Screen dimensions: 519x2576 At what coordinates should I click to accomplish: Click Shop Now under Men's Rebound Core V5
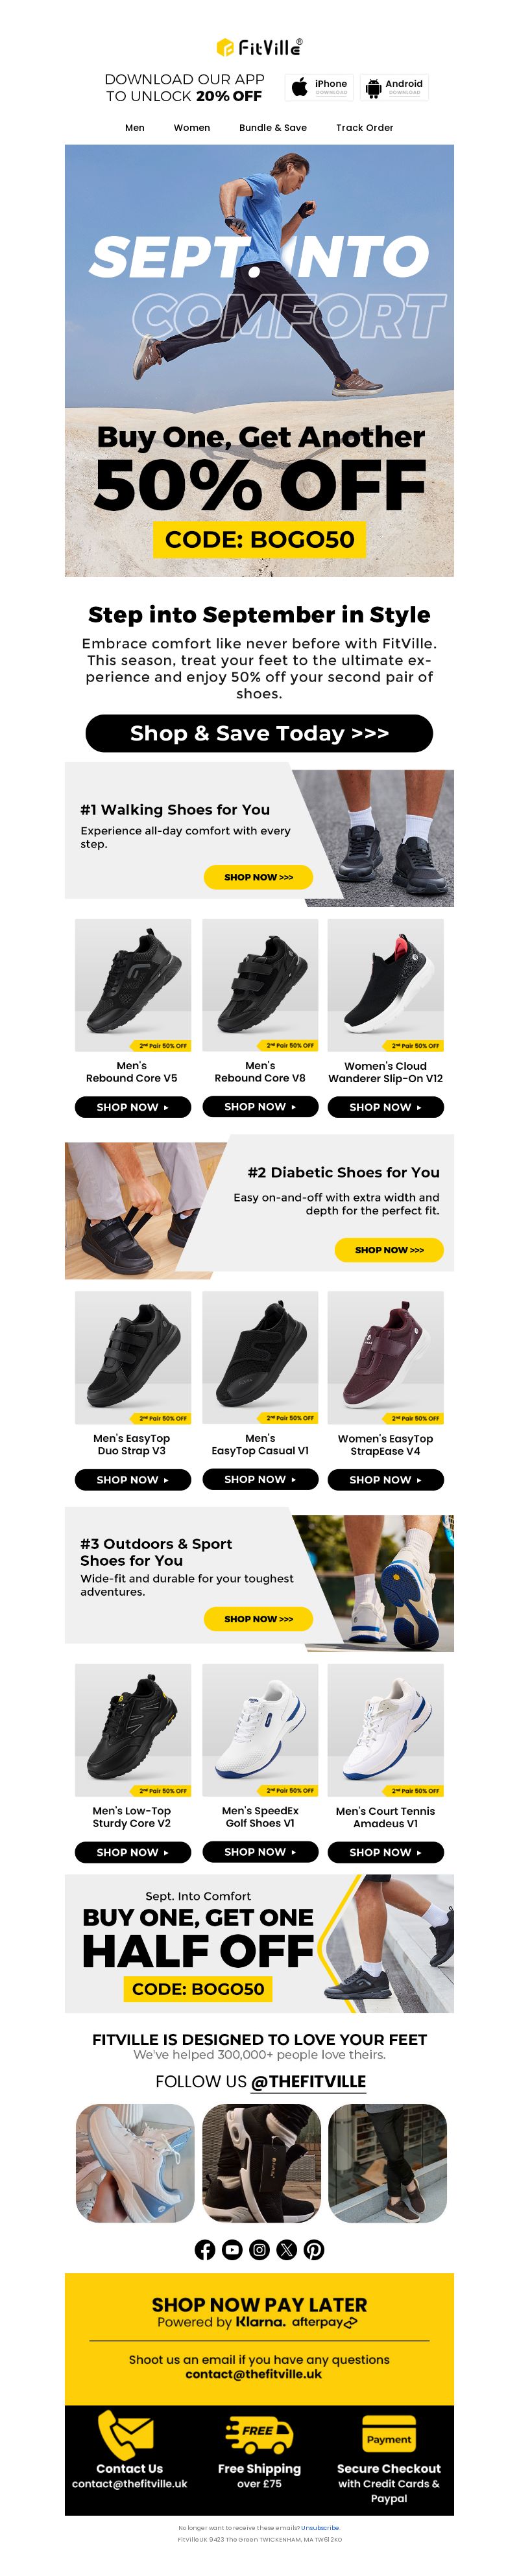pos(133,1107)
